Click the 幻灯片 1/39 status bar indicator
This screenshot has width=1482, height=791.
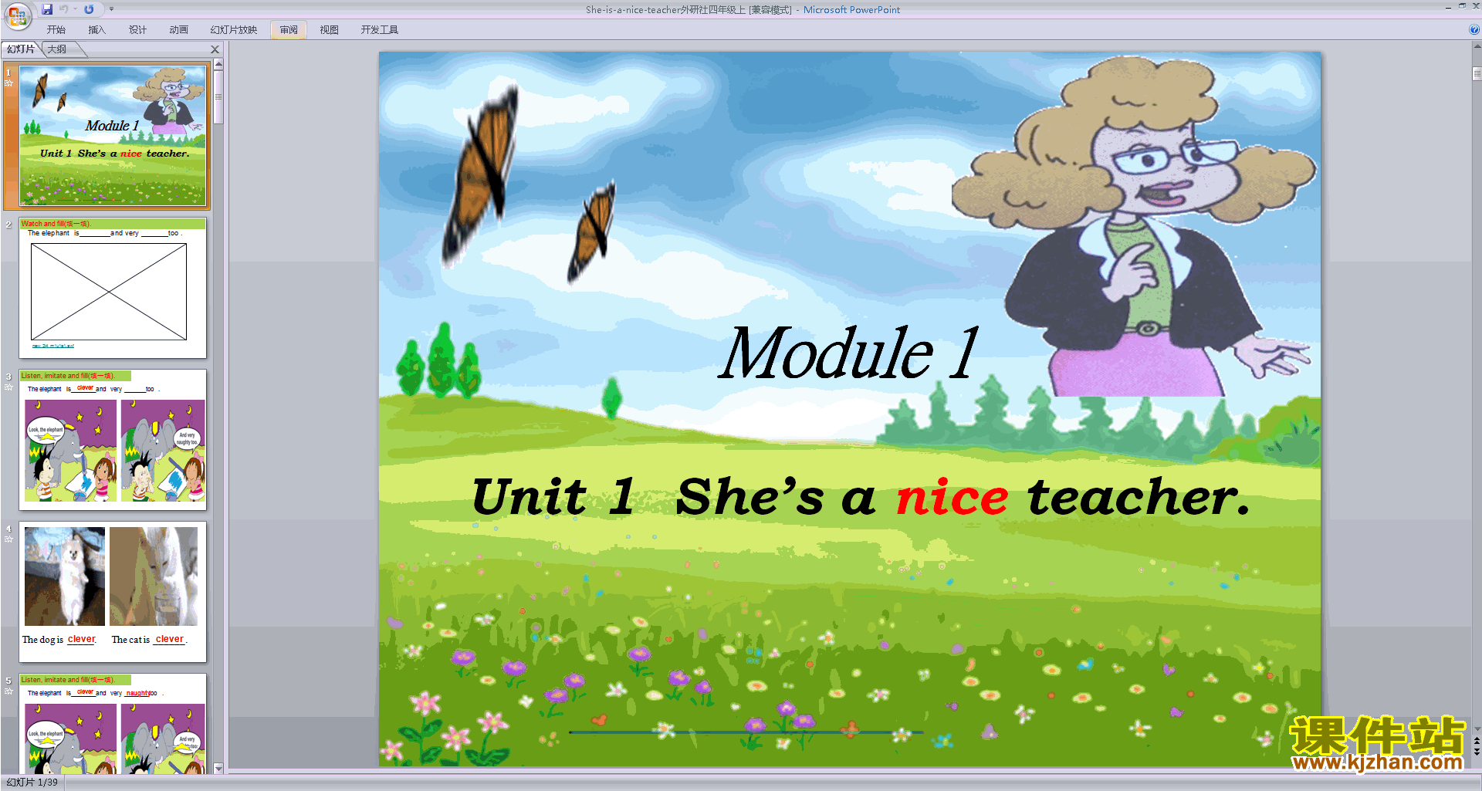pos(32,783)
